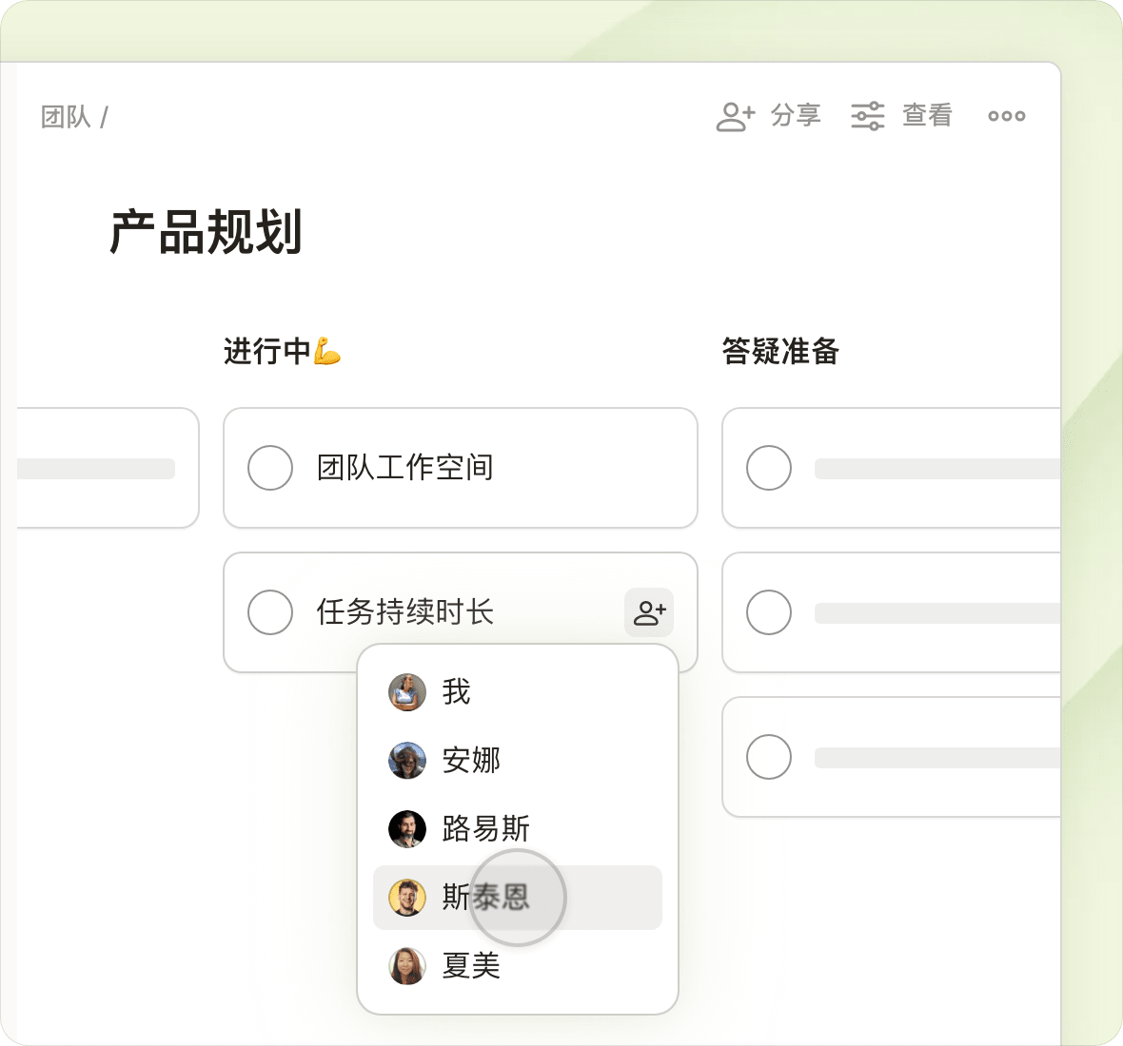Check off the 任务持续时长 task
Viewport: 1123px width, 1046px height.
click(x=270, y=612)
